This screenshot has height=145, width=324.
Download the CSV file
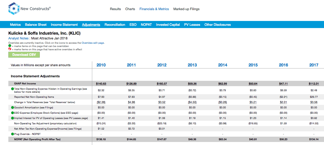[24, 55]
